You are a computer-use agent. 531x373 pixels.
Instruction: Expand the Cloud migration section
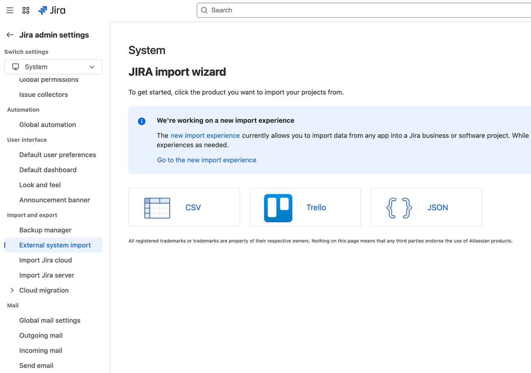coord(12,290)
